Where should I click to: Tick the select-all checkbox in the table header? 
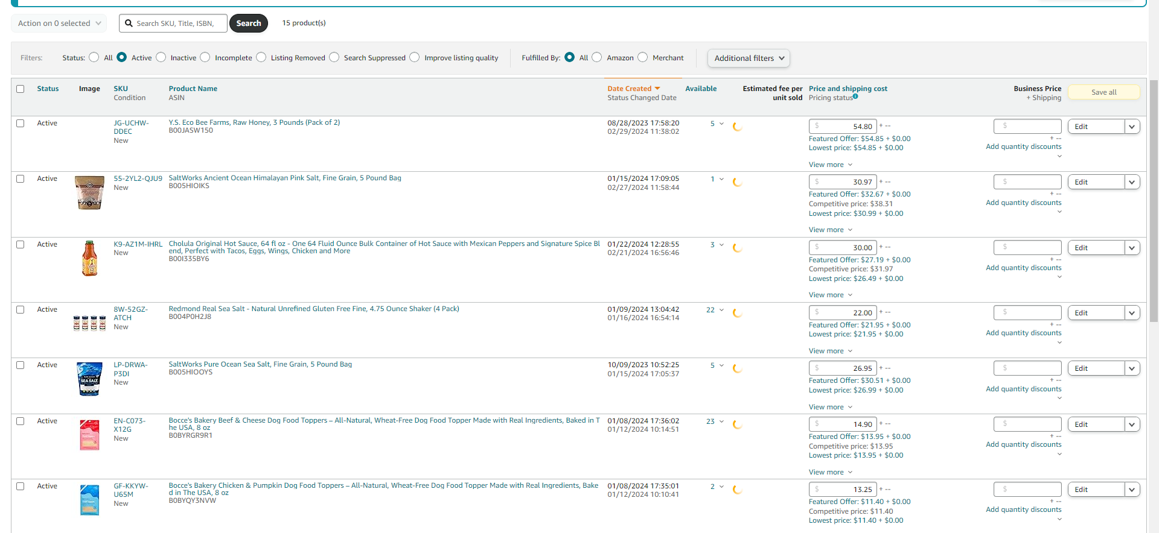point(21,89)
